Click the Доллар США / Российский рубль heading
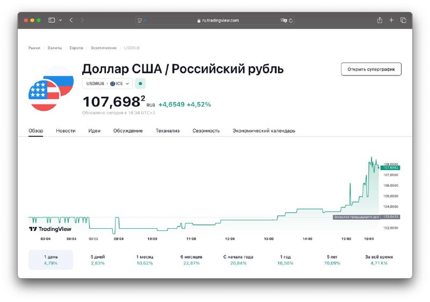Image resolution: width=430 pixels, height=302 pixels. [183, 69]
